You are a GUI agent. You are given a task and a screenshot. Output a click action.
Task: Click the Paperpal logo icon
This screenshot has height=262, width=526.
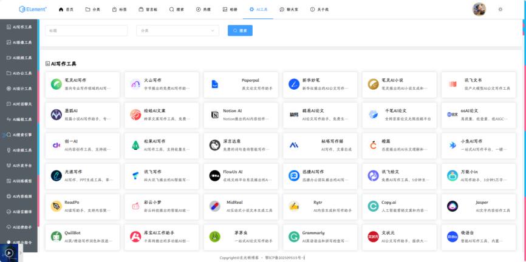(214, 84)
